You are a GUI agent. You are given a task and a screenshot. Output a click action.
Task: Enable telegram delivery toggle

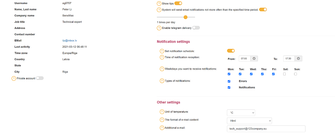(196, 28)
